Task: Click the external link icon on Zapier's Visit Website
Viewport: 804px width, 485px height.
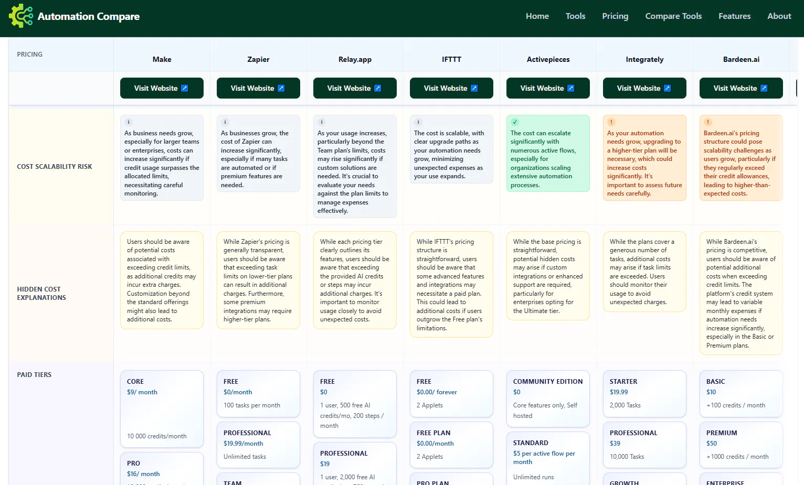Action: pos(281,88)
